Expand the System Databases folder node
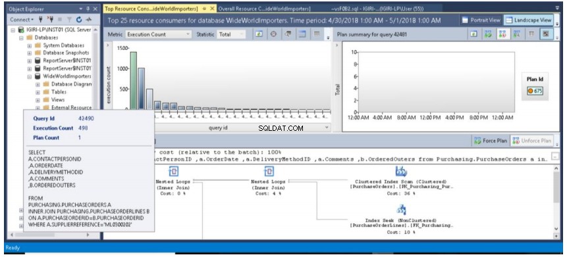Image resolution: width=567 pixels, height=257 pixels. tap(30, 45)
